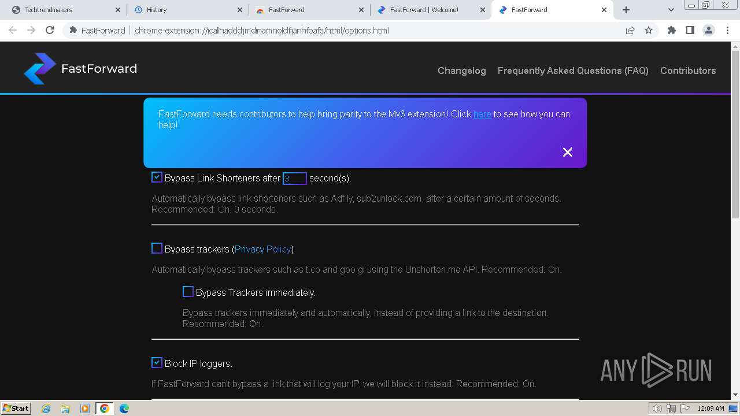Enable Bypass Trackers immediately checkbox

[x=188, y=292]
